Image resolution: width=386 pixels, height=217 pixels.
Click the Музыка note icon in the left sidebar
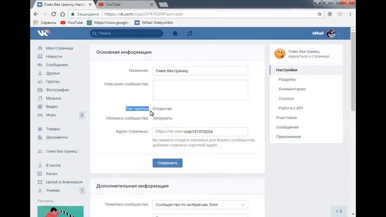point(40,98)
